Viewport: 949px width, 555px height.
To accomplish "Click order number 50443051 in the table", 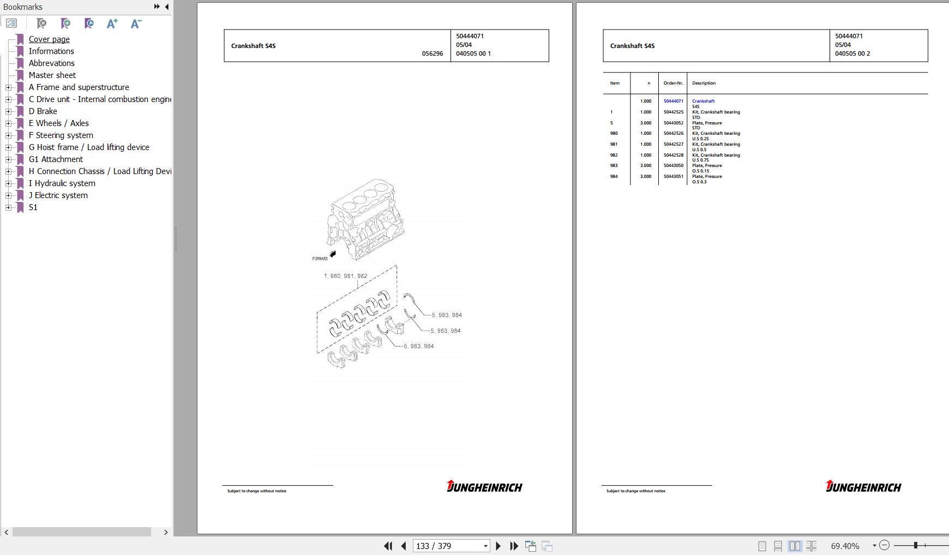I will [x=673, y=176].
